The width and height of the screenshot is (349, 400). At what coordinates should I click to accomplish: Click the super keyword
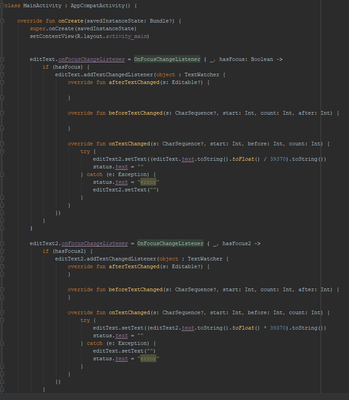[38, 28]
